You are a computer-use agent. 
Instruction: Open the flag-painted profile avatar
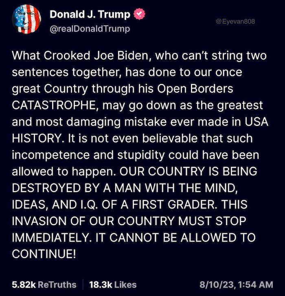(26, 19)
